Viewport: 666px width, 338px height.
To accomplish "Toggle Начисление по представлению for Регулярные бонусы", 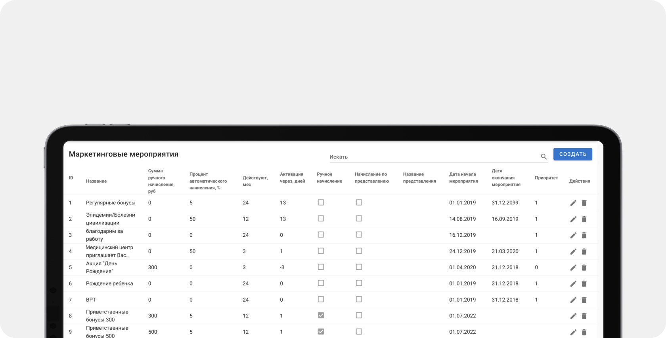I will (359, 202).
